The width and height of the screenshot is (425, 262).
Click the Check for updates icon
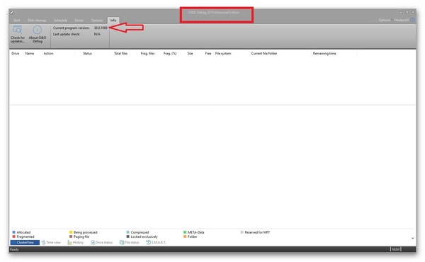point(18,30)
